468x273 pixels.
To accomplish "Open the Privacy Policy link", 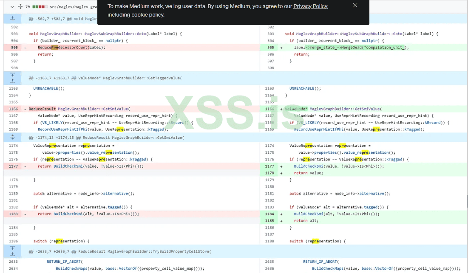I will click(310, 6).
